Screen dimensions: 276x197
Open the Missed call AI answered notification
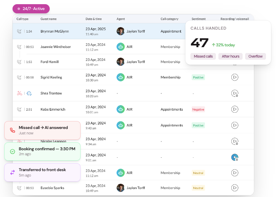pyautogui.click(x=43, y=130)
